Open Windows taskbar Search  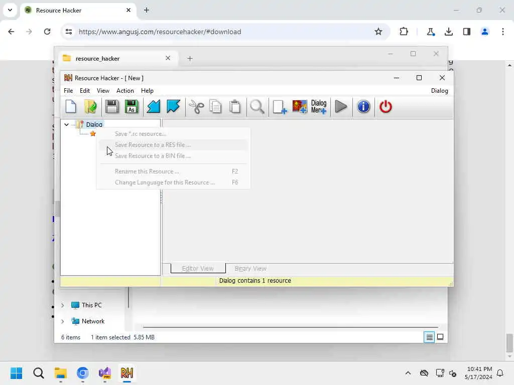[38, 373]
